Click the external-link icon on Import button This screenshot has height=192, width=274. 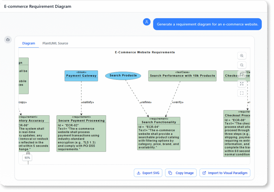204,173
